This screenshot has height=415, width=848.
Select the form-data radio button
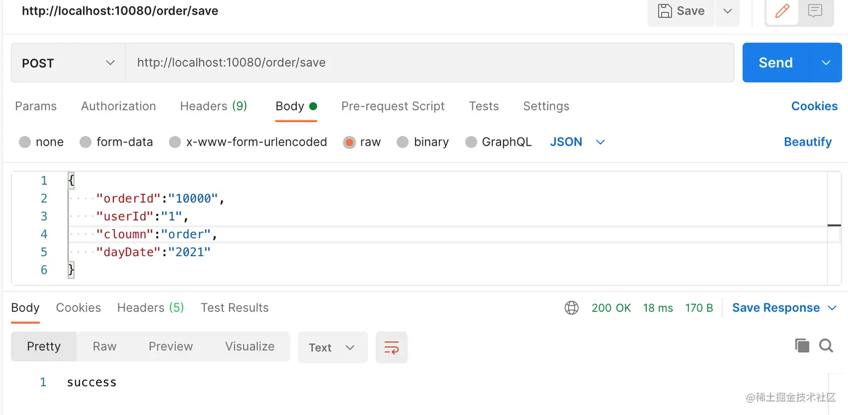pos(85,142)
